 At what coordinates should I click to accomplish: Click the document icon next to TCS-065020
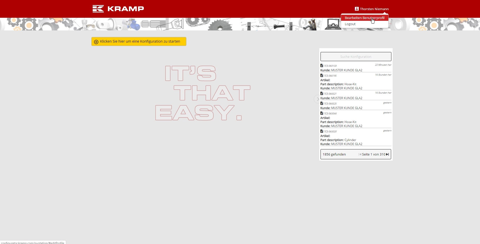coord(322,131)
